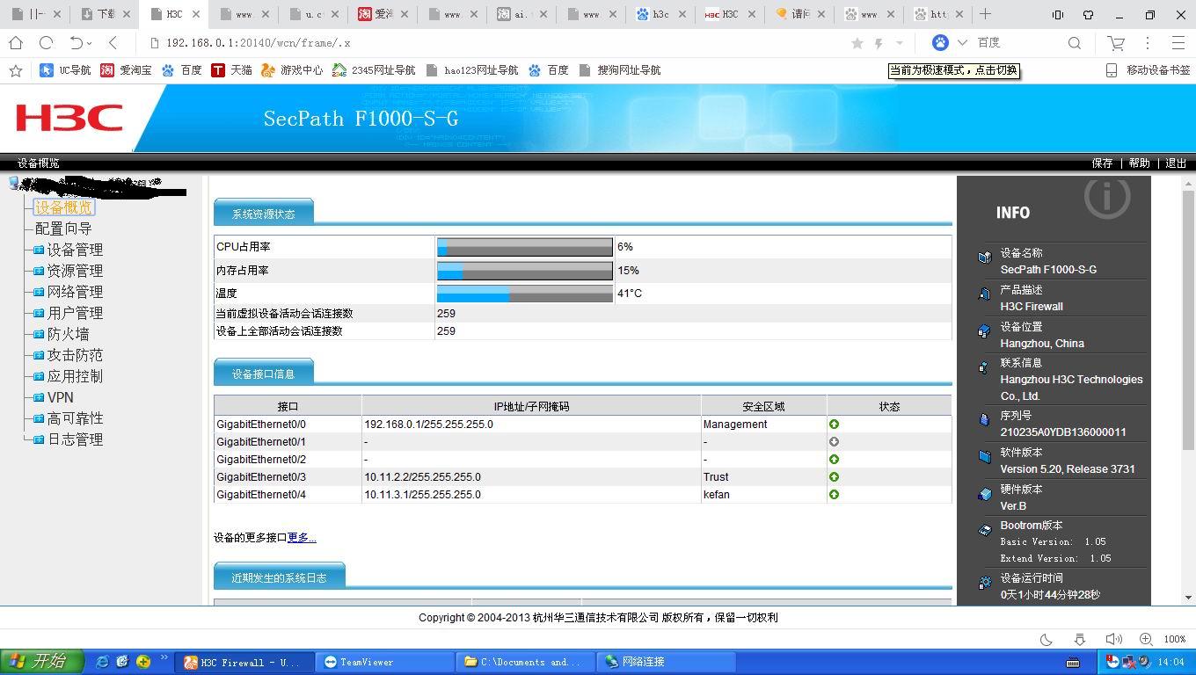
Task: Click 退出 to log out
Action: click(x=1176, y=163)
